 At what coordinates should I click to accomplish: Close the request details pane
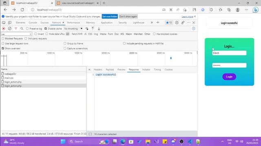pos(89,69)
